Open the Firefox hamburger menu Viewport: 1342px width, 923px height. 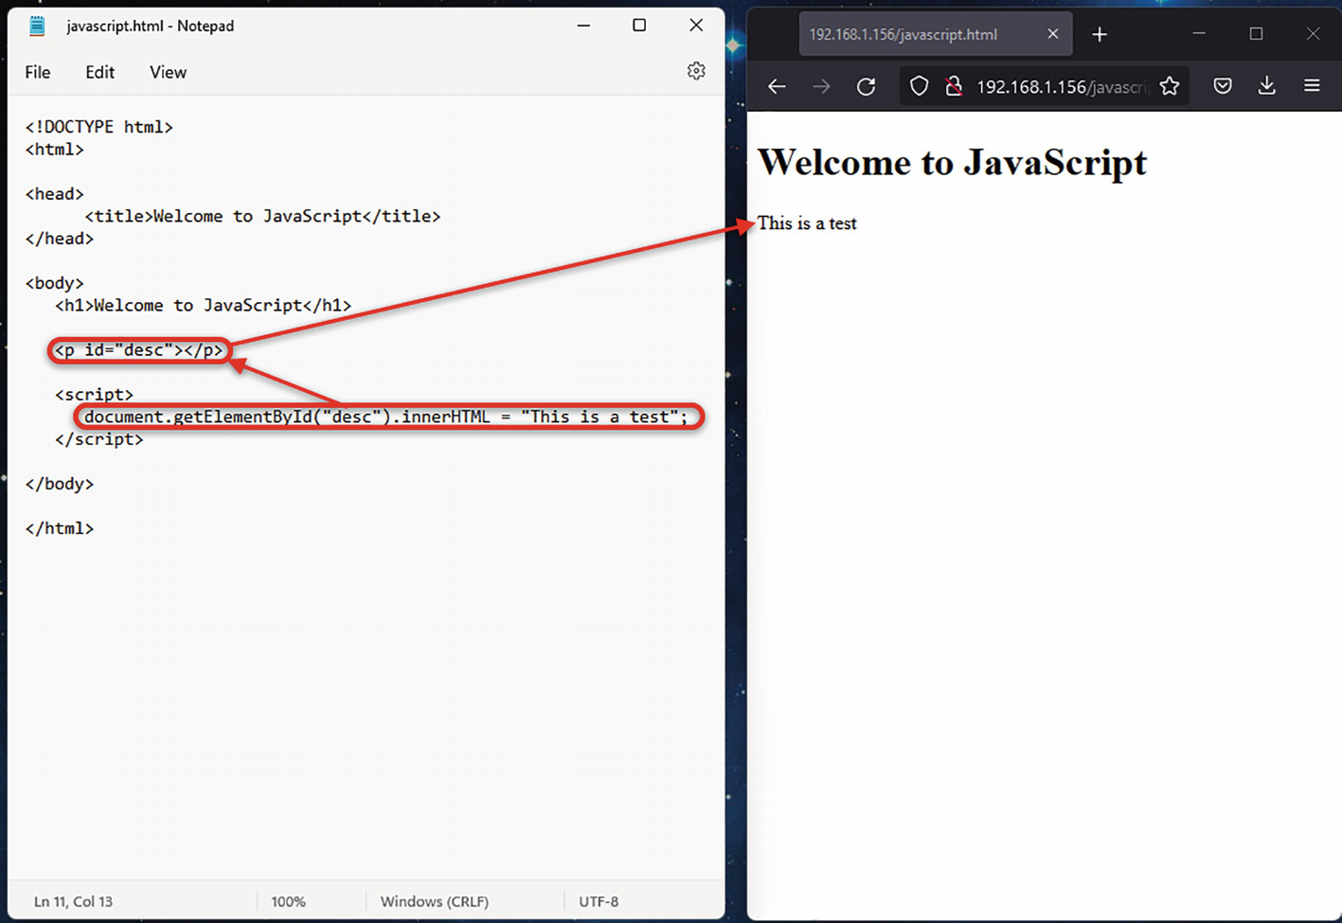point(1312,87)
